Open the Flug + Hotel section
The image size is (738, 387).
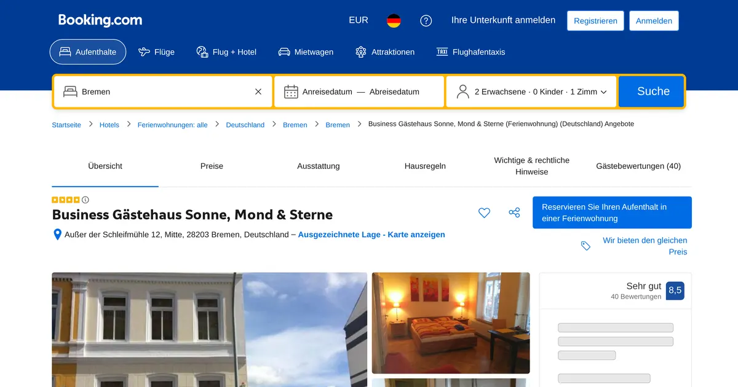pos(226,52)
